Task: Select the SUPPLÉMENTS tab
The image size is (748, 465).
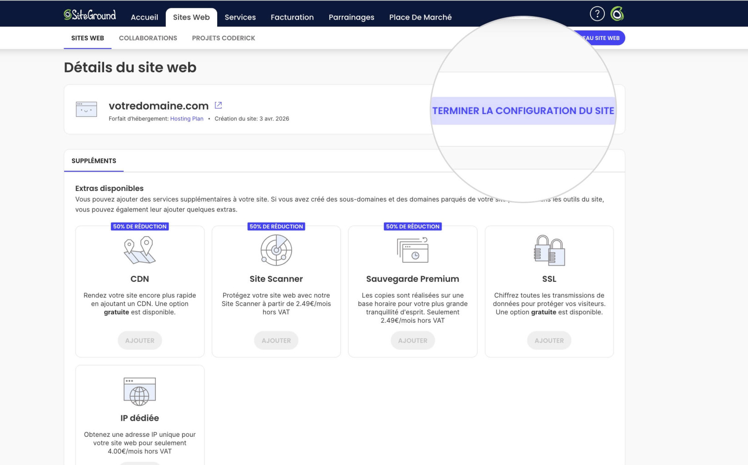Action: [94, 161]
